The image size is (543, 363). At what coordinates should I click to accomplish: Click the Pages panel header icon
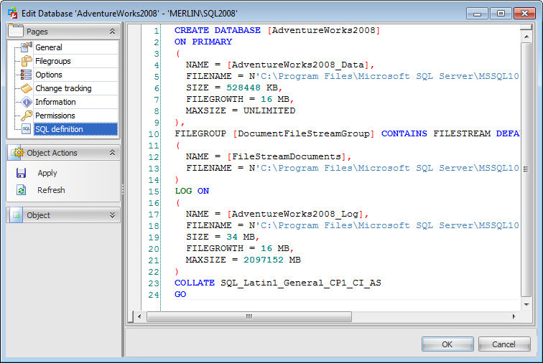tap(16, 31)
